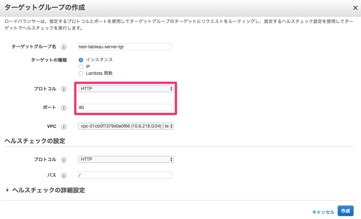Select the インスタンス target type
This screenshot has height=219, width=361.
(x=81, y=60)
